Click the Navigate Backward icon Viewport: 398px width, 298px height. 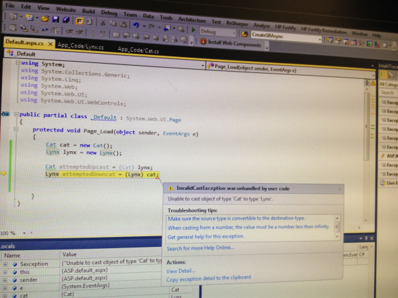pyautogui.click(x=167, y=27)
